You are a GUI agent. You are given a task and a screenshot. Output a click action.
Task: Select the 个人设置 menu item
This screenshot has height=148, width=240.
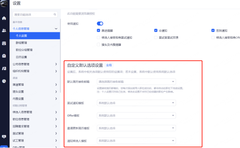click(35, 36)
